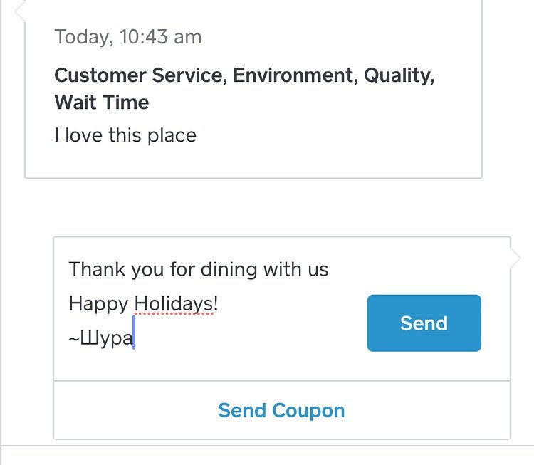
Task: Click the word "us" ending the first reply line
Action: [318, 270]
